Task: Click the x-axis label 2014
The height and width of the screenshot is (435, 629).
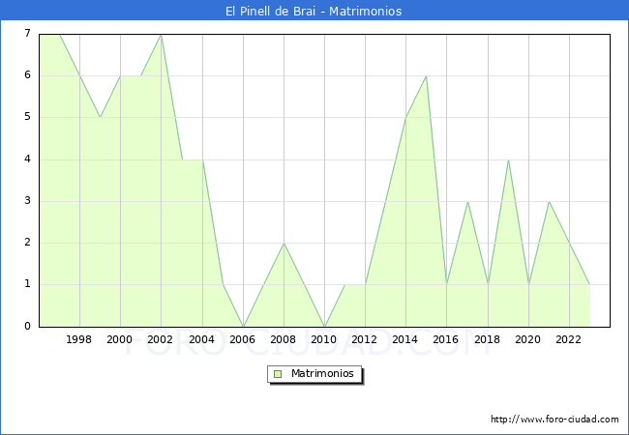Action: pos(405,339)
